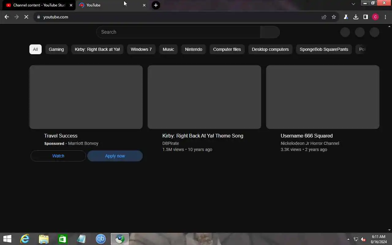Viewport: 392px width, 245px height.
Task: Open the Windows Start button
Action: (x=7, y=239)
